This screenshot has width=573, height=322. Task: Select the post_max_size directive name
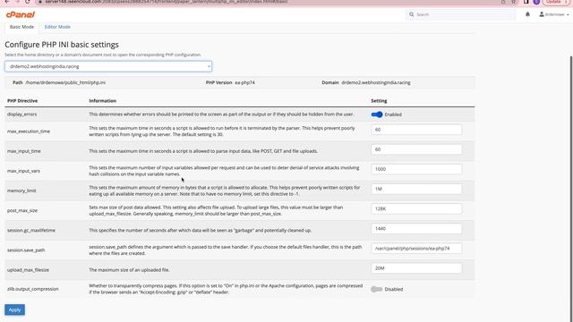tap(22, 211)
